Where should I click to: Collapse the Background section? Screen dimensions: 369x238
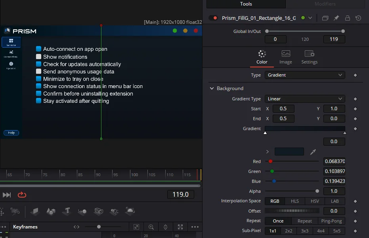point(212,88)
